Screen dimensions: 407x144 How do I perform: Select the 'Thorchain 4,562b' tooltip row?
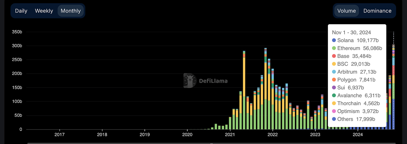pyautogui.click(x=356, y=103)
